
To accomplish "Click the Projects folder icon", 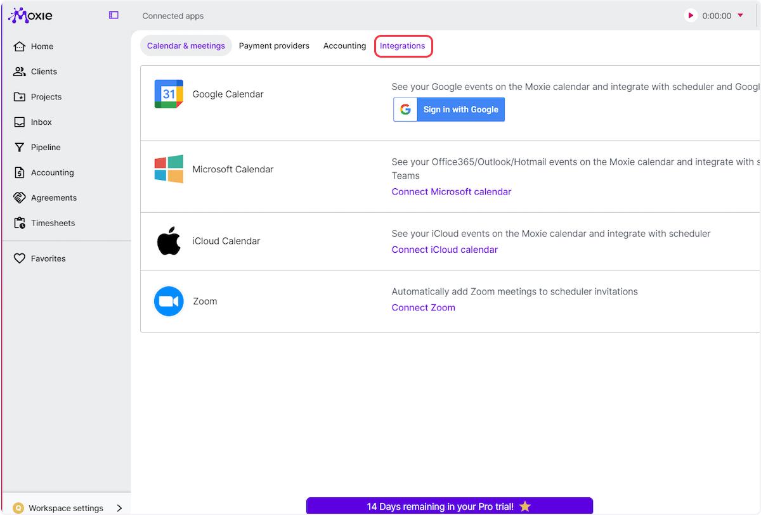I will (x=20, y=97).
